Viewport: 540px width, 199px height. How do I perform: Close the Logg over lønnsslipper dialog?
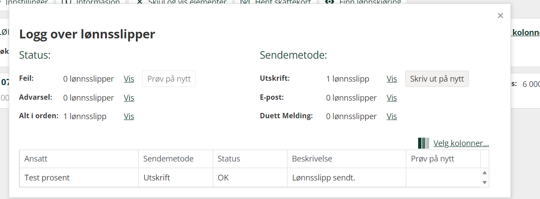pos(500,15)
